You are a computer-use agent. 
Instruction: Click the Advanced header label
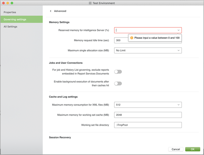pyautogui.click(x=60, y=11)
